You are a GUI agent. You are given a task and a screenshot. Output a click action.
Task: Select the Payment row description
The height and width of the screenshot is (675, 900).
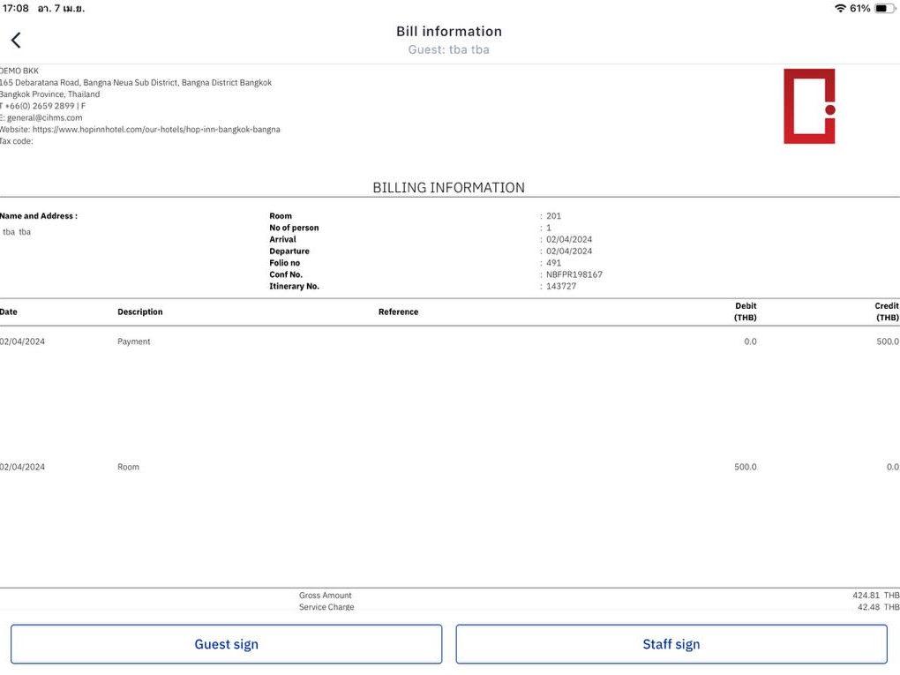click(x=134, y=341)
